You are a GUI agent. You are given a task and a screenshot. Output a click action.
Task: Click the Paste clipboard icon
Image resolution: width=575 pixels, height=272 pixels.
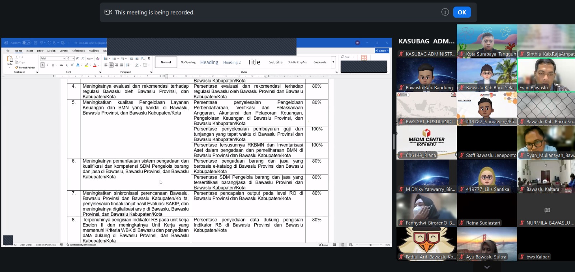10,59
